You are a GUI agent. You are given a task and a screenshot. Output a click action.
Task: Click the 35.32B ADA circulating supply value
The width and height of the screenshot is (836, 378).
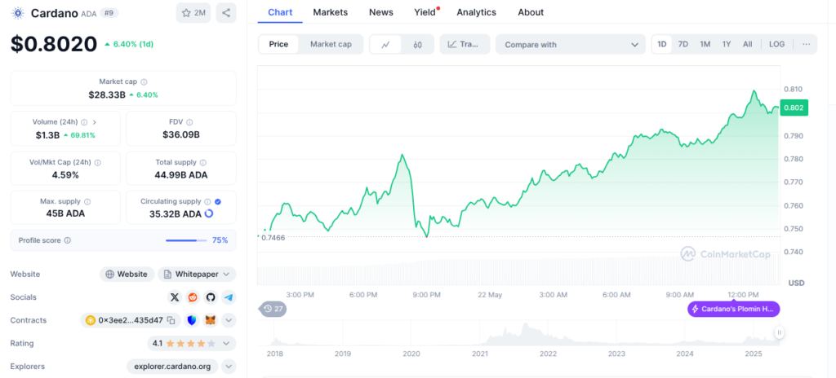[176, 213]
